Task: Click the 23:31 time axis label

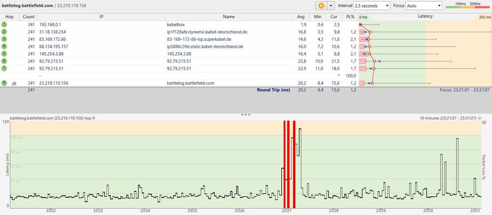Action: coord(475,212)
